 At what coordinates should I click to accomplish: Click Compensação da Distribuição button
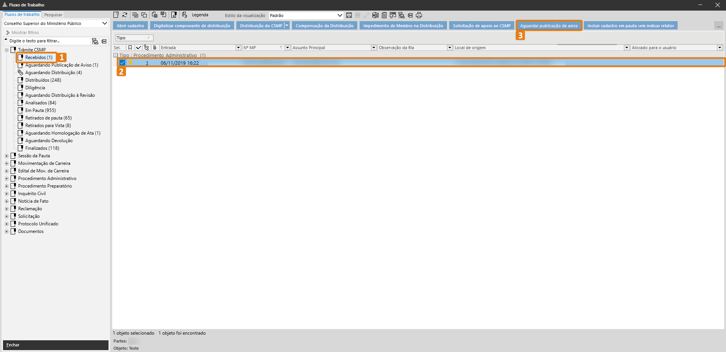(x=324, y=26)
